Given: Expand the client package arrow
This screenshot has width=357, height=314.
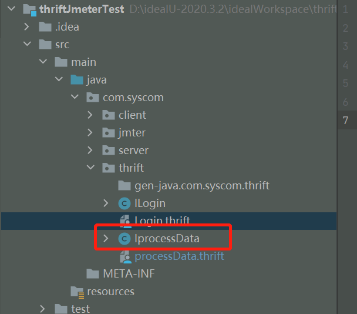Looking at the screenshot, I should point(90,115).
